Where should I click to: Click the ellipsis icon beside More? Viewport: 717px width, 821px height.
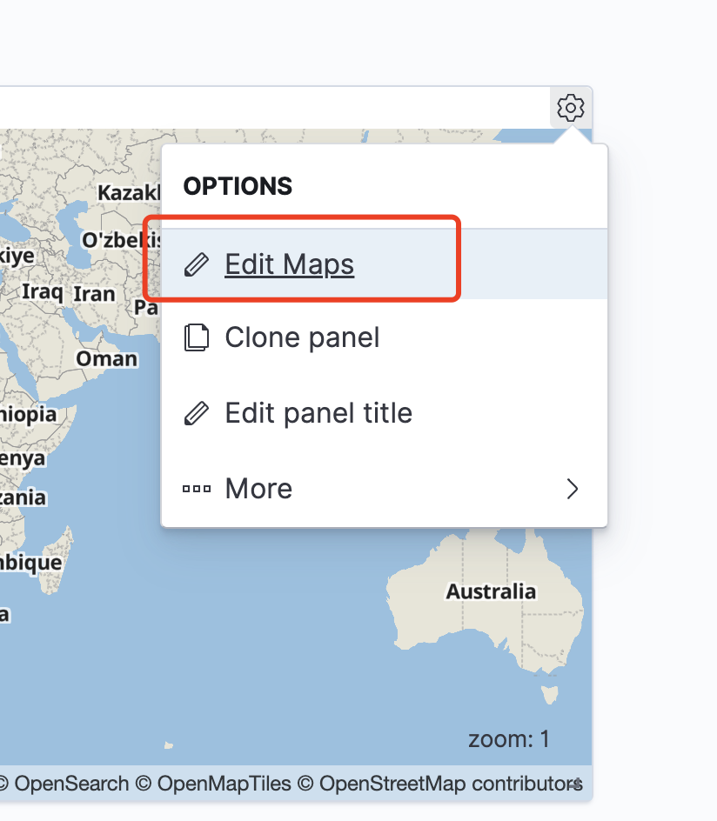coord(197,488)
